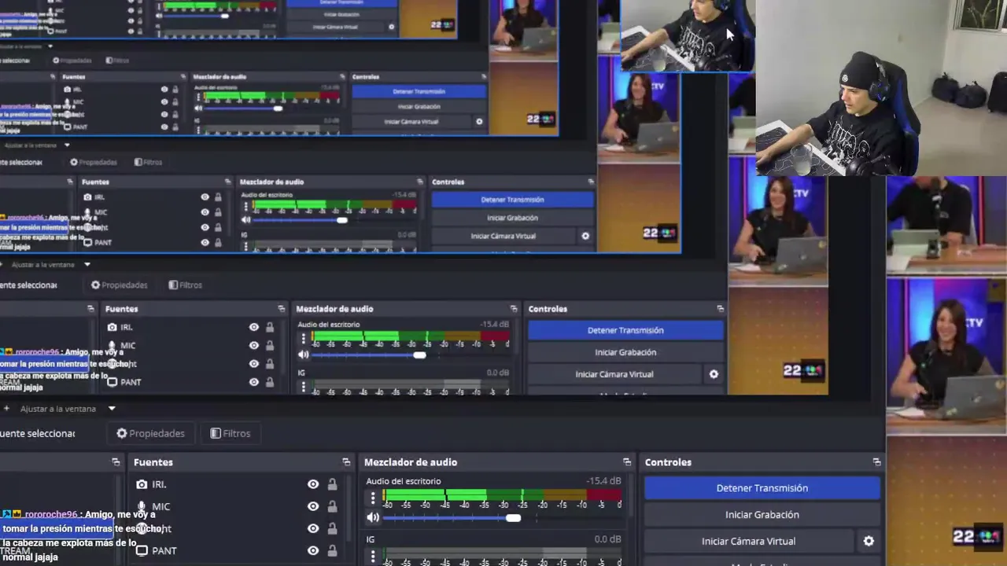The height and width of the screenshot is (566, 1007).
Task: Open Filtros in second-largest OBS copy
Action: point(186,285)
